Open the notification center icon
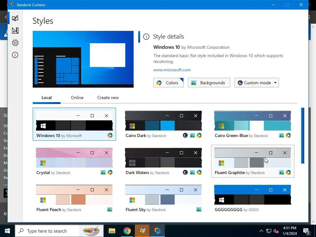This screenshot has width=316, height=237. pyautogui.click(x=306, y=231)
